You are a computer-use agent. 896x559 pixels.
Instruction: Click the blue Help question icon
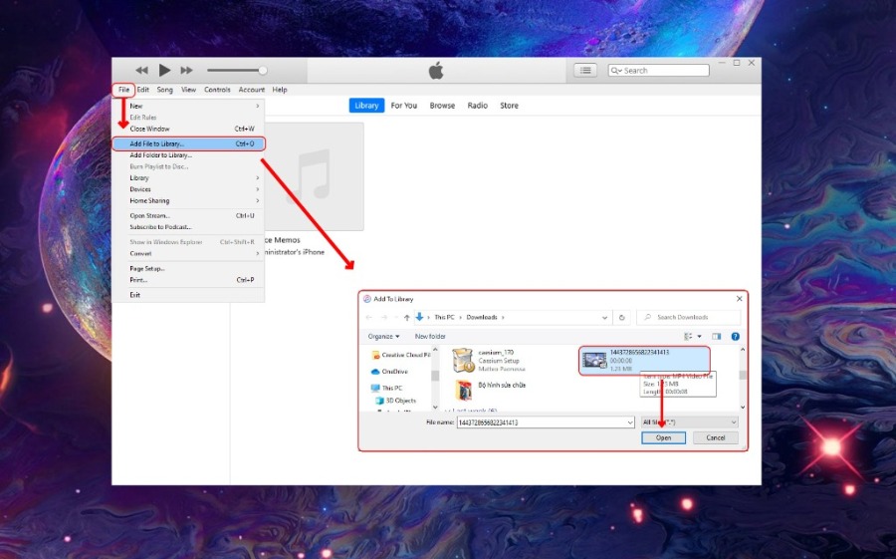coord(736,337)
